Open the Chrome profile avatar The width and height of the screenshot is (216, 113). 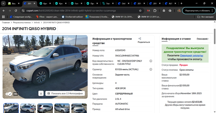179,10
